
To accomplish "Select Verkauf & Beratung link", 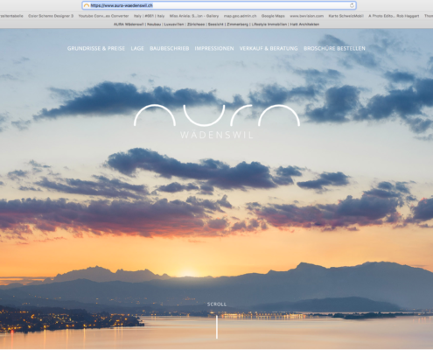I will coord(269,48).
